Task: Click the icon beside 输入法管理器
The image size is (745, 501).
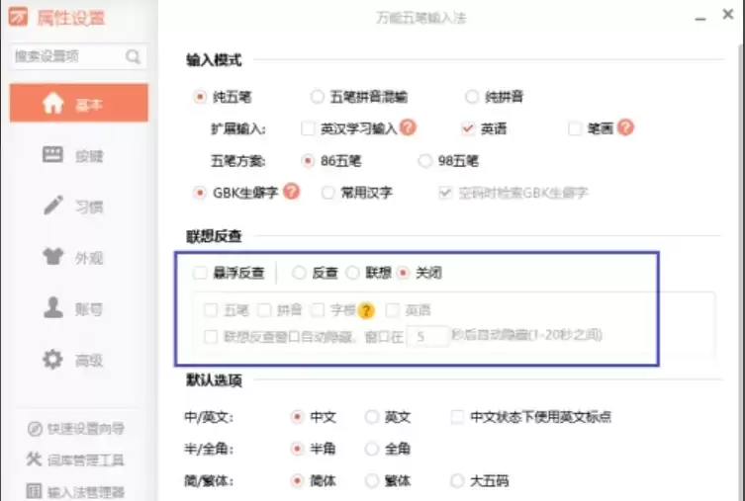Action: (x=35, y=491)
